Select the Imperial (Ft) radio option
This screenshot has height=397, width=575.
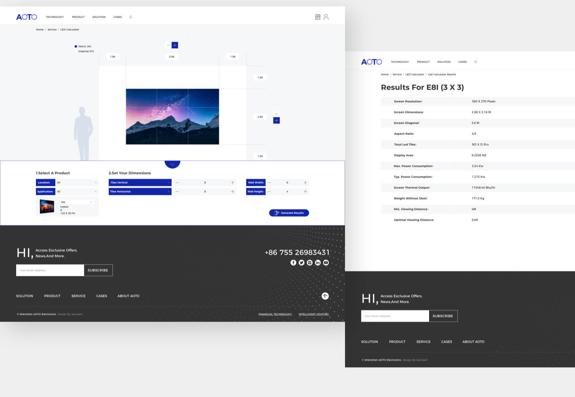click(x=76, y=51)
